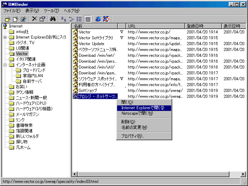
Task: Expand the Internet Explorerのお気に入り folder
Action: point(5,37)
